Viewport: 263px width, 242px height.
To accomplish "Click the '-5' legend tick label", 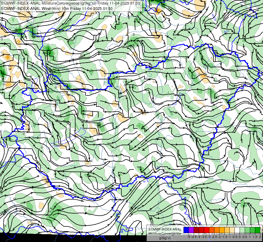I will (189, 237).
